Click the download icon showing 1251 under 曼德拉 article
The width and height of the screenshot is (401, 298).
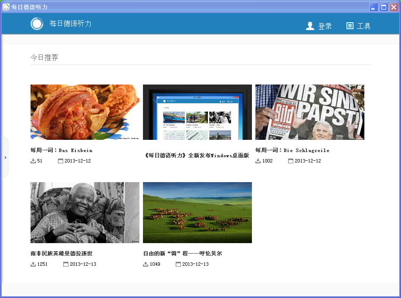coord(32,264)
